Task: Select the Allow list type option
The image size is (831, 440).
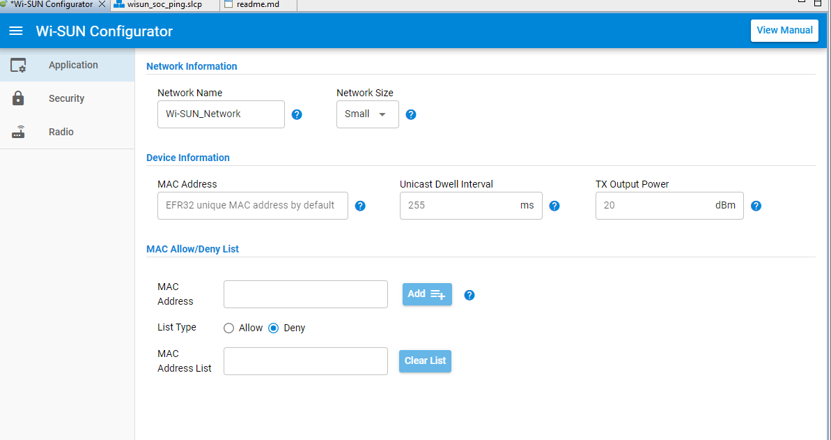Action: click(x=228, y=328)
